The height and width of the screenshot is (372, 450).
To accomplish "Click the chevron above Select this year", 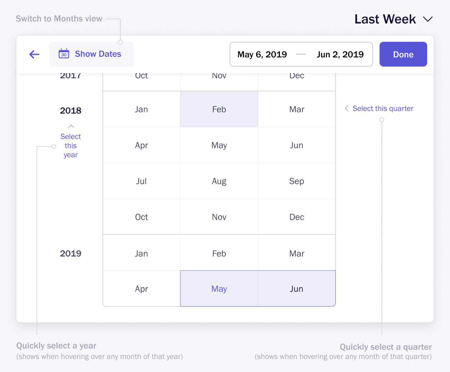I will click(71, 126).
